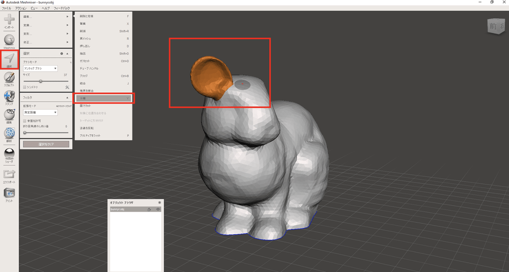The image size is (509, 272).
Task: Choose 押し出し (D) menu entry
Action: point(103,46)
